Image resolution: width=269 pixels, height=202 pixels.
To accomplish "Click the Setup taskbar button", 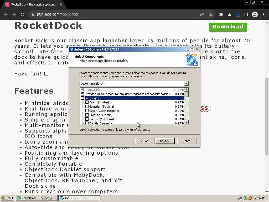I will coord(79,198).
